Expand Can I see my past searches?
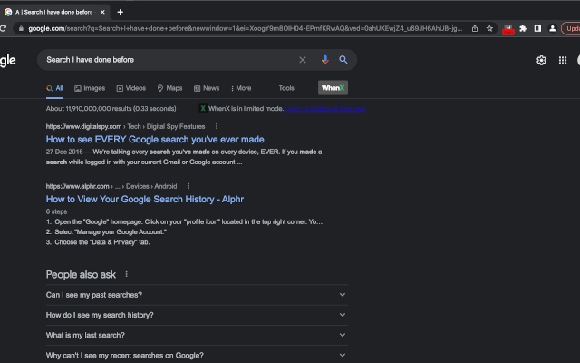 point(197,295)
